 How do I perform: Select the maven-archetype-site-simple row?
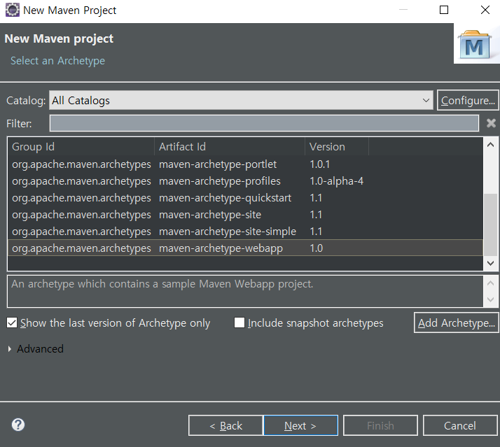point(245,232)
